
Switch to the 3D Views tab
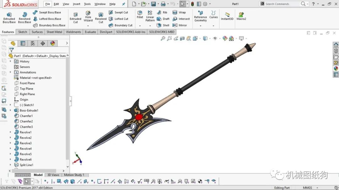(x=53, y=175)
